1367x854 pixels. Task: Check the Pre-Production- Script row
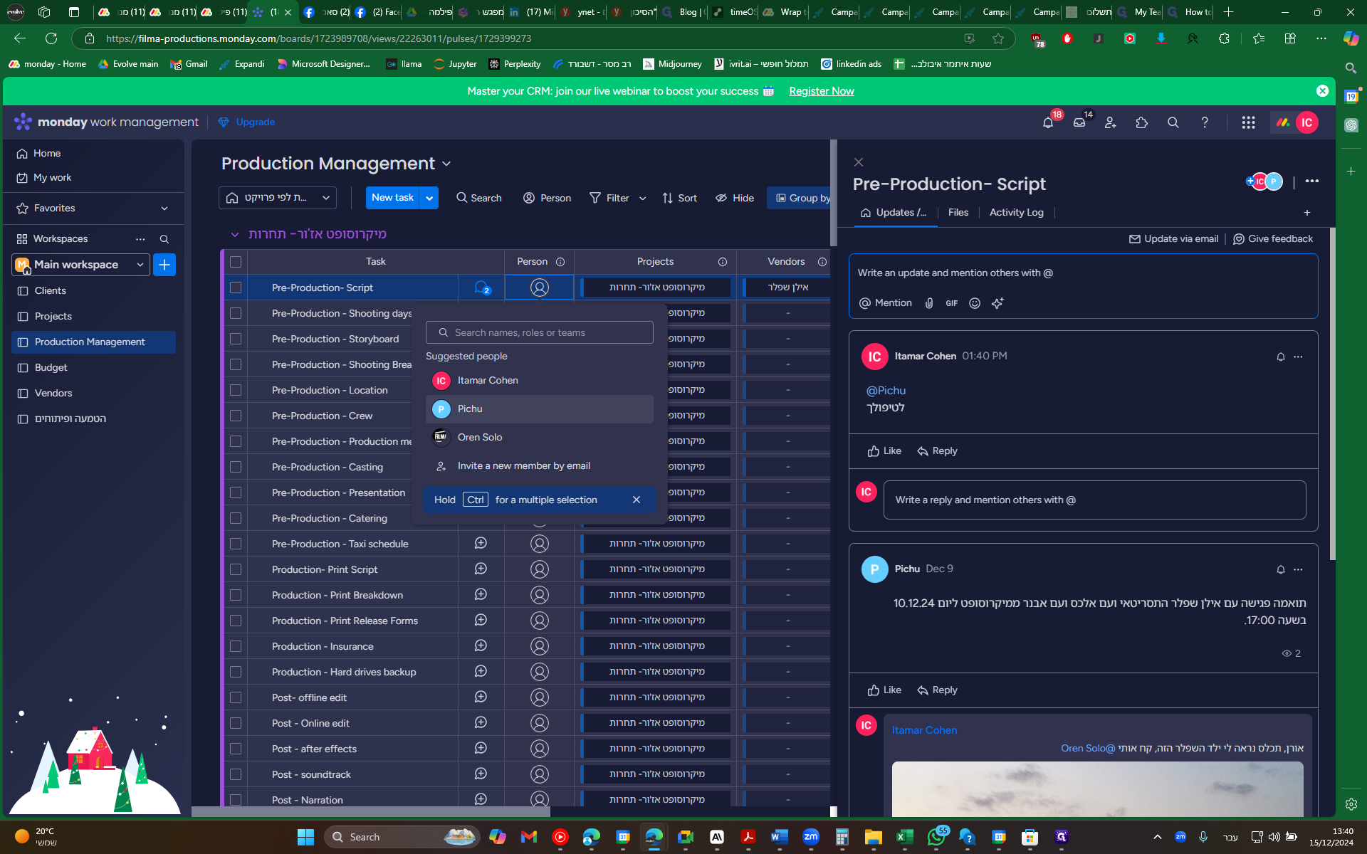tap(236, 288)
